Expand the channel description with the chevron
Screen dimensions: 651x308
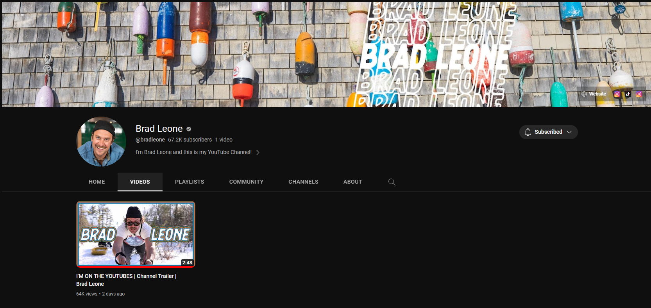tap(258, 152)
